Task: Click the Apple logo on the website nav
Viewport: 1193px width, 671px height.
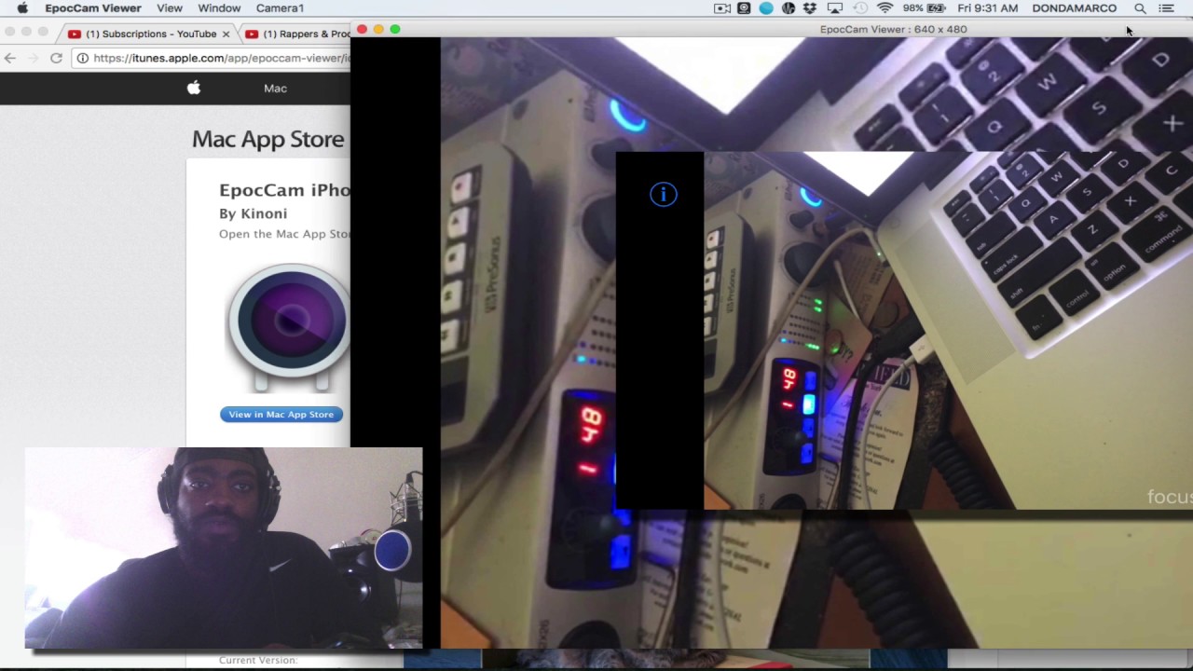Action: coord(194,88)
